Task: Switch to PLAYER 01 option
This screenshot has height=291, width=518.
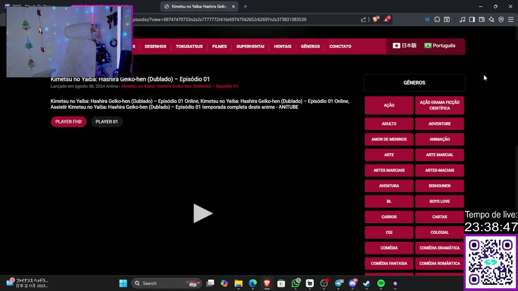Action: click(x=106, y=122)
